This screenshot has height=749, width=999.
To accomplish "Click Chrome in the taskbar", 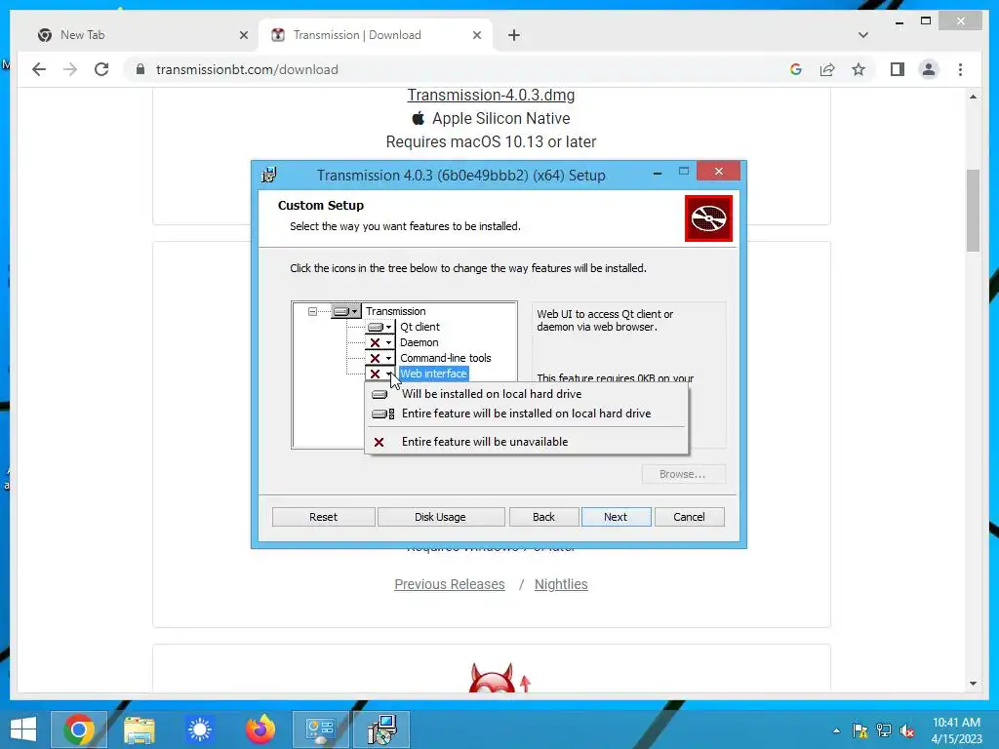I will [79, 729].
